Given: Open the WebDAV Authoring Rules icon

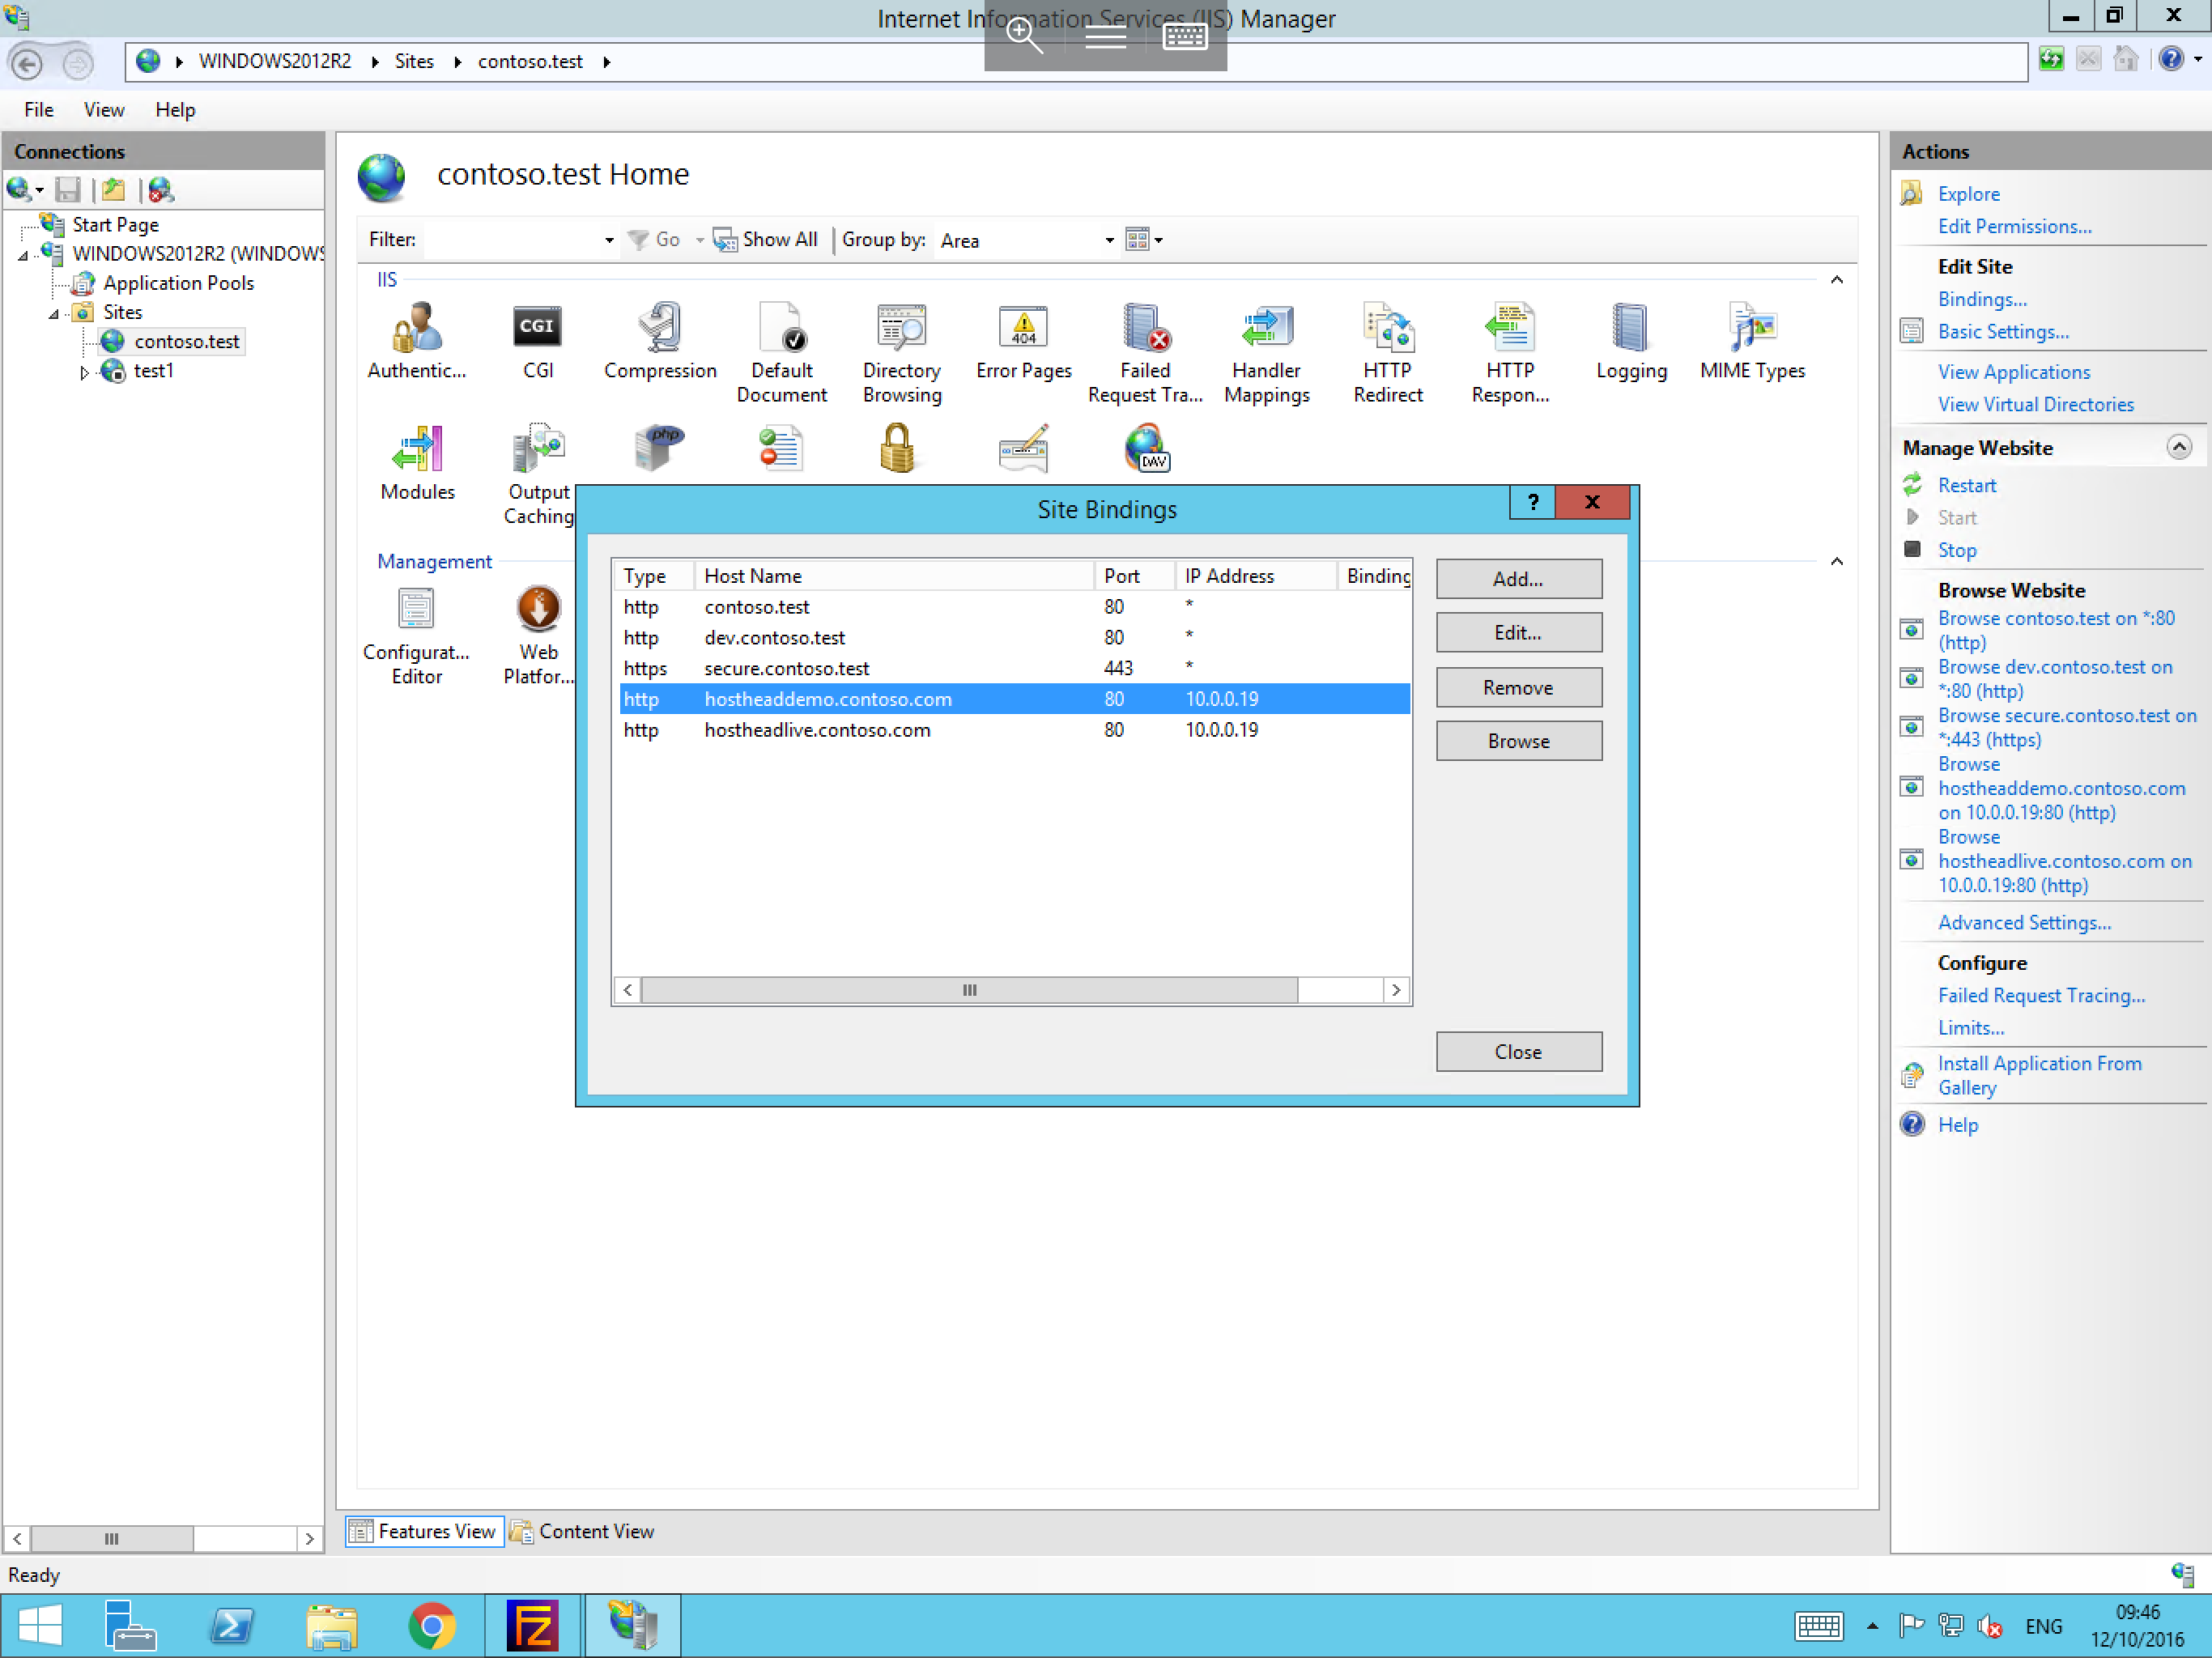Looking at the screenshot, I should coord(1146,448).
